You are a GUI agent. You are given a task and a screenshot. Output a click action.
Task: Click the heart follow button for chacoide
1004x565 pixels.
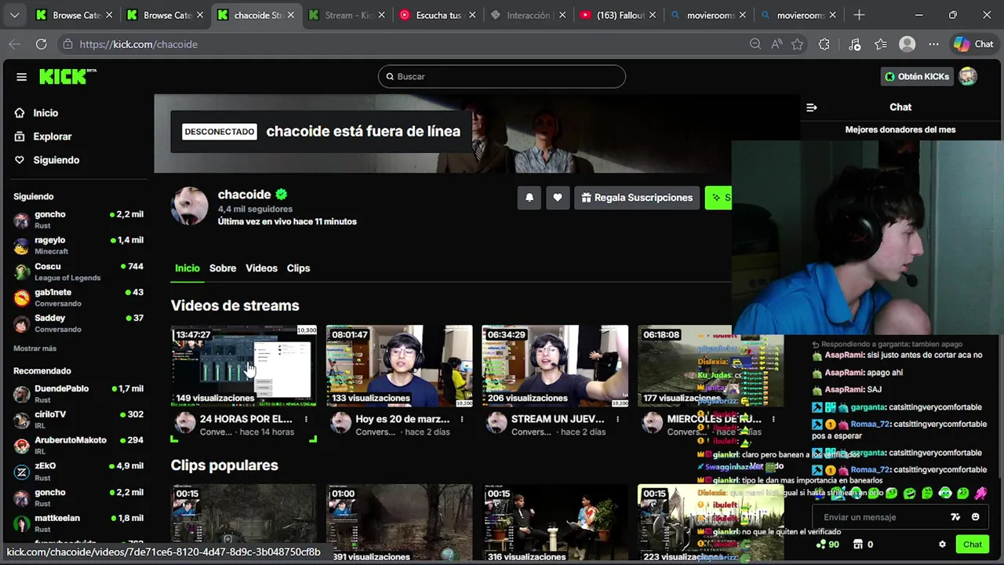pyautogui.click(x=558, y=198)
